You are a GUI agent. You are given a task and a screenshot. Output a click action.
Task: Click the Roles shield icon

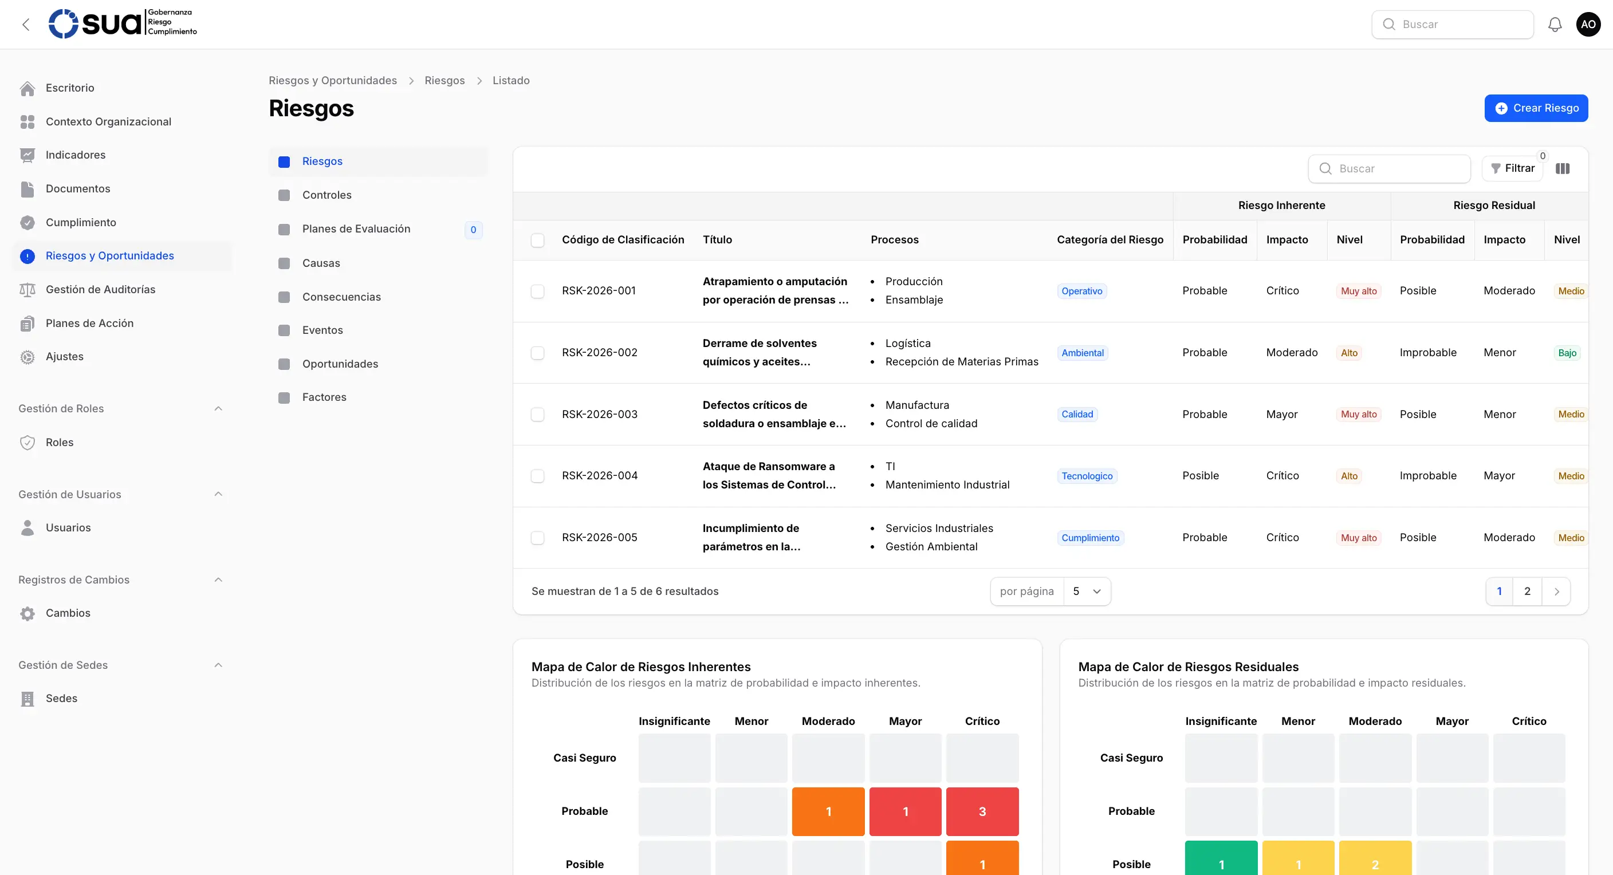click(x=27, y=443)
